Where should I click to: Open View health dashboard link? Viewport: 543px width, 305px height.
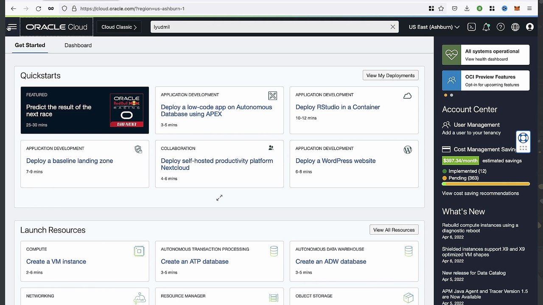(x=486, y=59)
